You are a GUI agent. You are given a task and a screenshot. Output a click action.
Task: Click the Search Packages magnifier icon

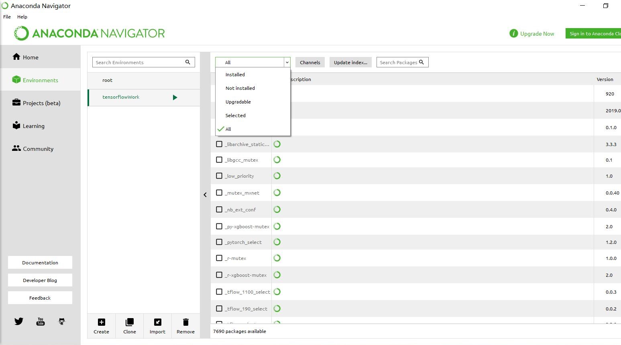(x=421, y=62)
